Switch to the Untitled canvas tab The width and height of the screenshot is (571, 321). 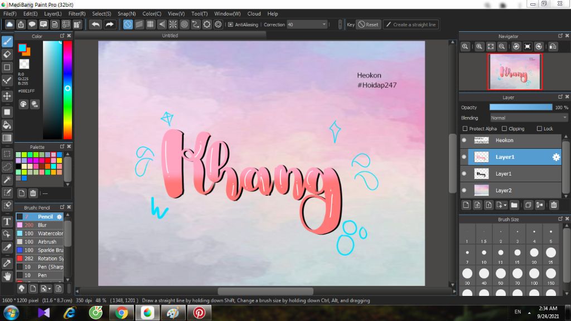[170, 35]
